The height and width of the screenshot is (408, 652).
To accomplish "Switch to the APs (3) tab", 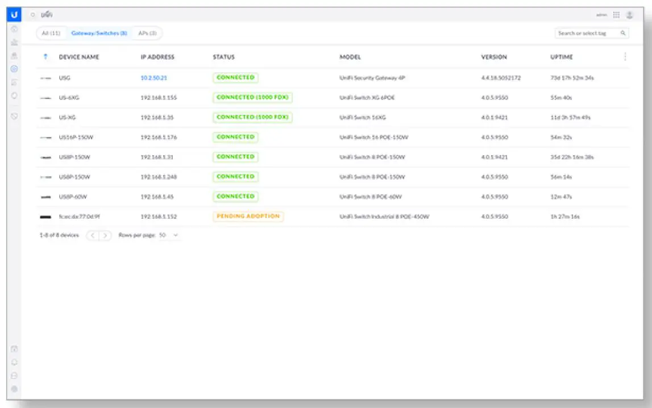I will [x=147, y=33].
